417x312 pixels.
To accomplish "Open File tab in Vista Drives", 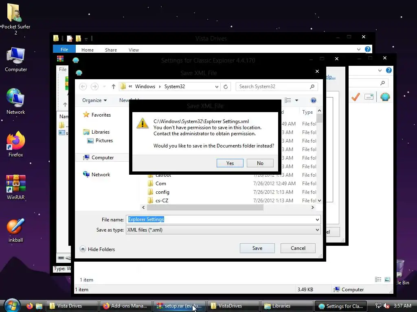I will [x=64, y=50].
